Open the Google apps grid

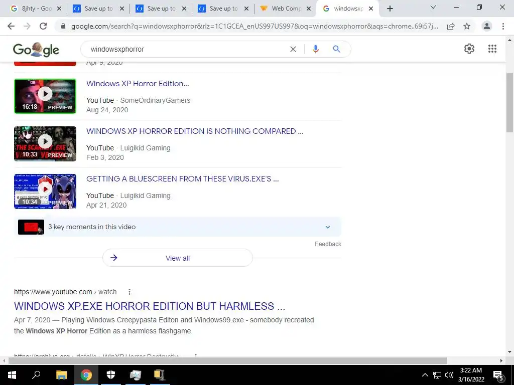pos(492,49)
